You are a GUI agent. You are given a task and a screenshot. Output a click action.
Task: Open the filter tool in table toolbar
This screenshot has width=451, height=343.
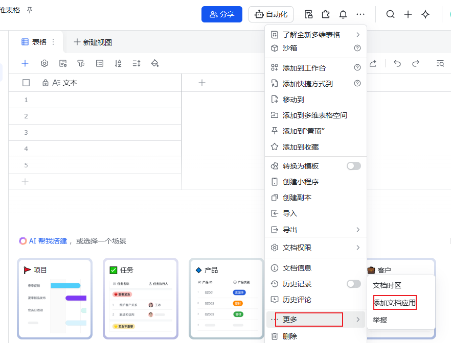coord(81,63)
